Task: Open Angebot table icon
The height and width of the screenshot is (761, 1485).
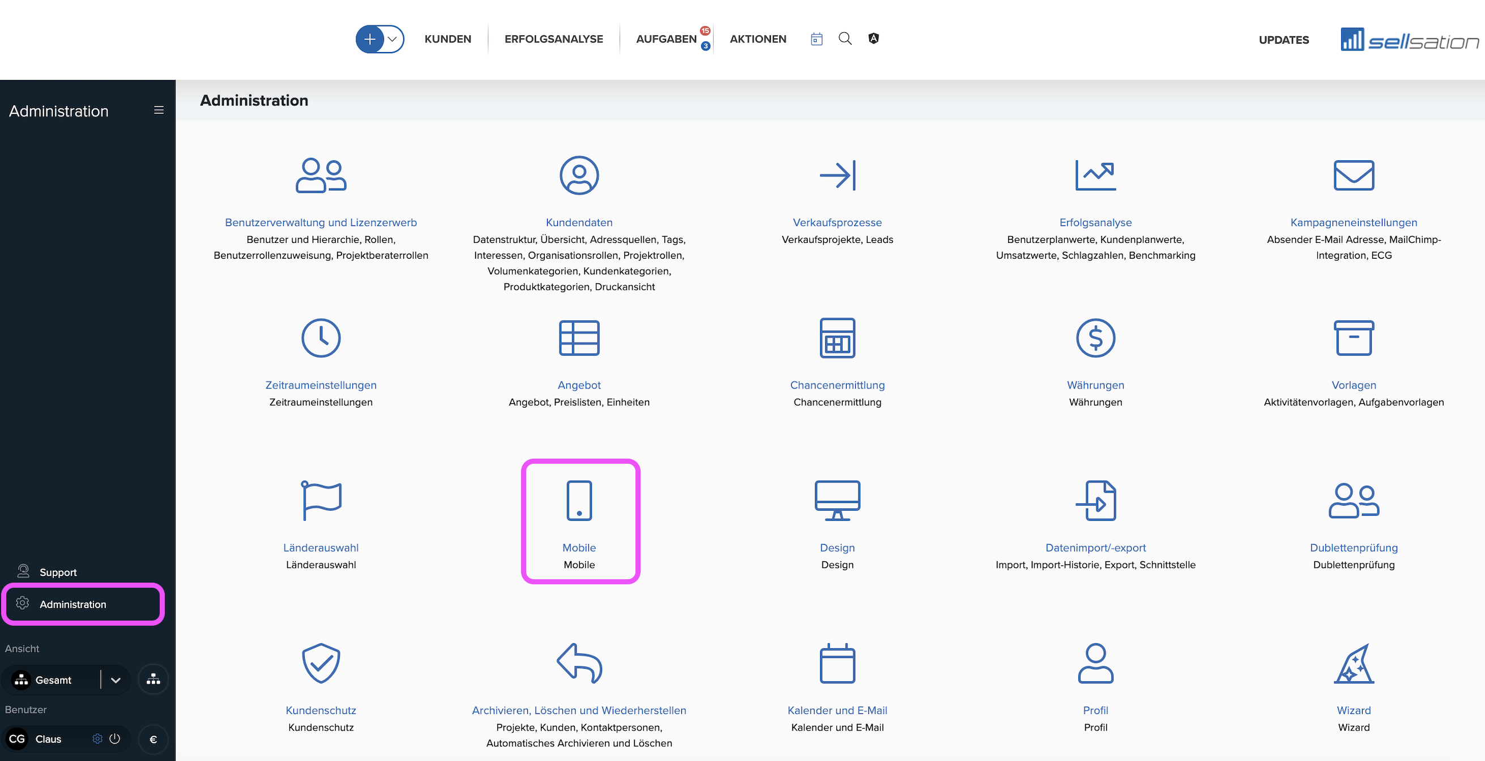Action: click(x=579, y=338)
